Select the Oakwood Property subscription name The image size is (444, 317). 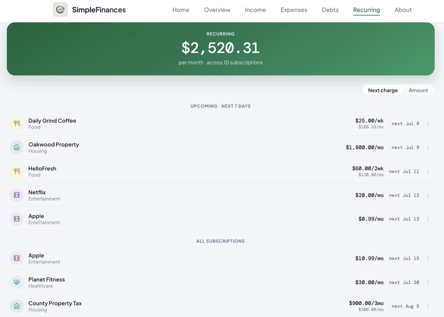click(x=54, y=144)
